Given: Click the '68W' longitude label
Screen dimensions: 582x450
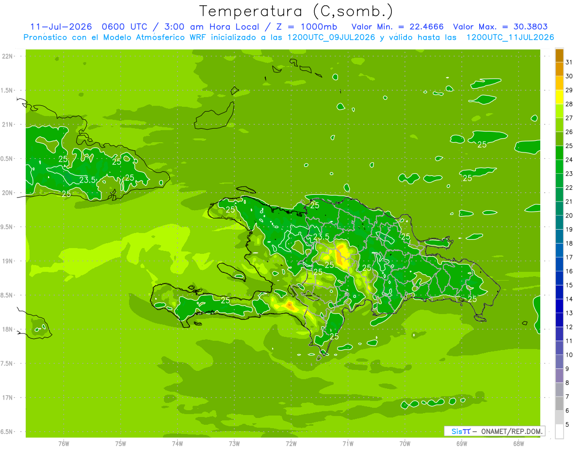Looking at the screenshot, I should tap(518, 444).
